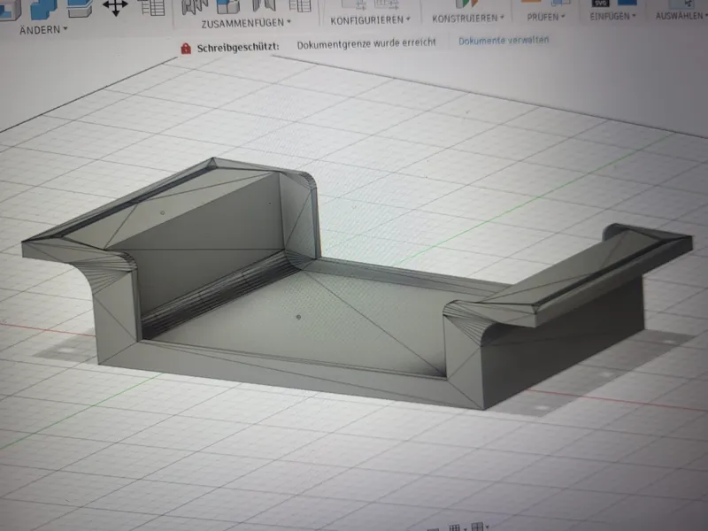Click the red lock Schreibgeschützt icon
This screenshot has width=708, height=531.
[186, 49]
